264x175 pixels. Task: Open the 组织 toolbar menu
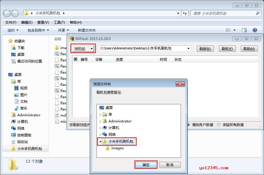pyautogui.click(x=13, y=30)
